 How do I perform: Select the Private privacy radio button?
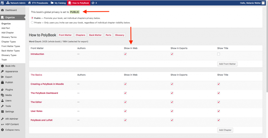[x=32, y=22]
